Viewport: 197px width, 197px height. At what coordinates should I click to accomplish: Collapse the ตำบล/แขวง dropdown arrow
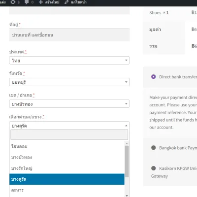click(126, 126)
